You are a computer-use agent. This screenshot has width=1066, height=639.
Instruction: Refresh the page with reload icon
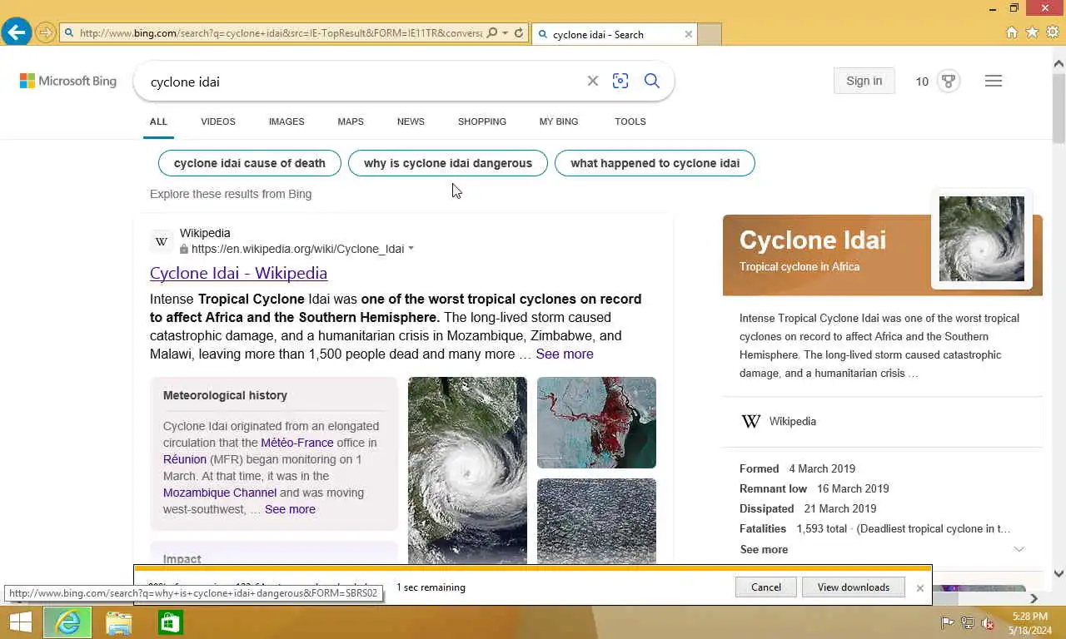click(x=519, y=33)
